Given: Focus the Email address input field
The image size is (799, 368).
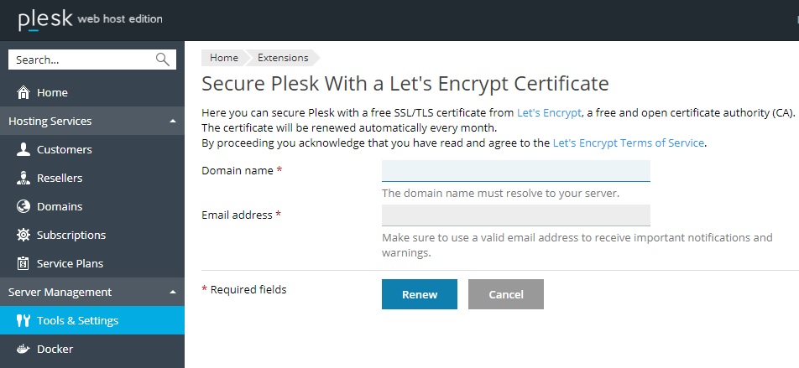Looking at the screenshot, I should 515,215.
